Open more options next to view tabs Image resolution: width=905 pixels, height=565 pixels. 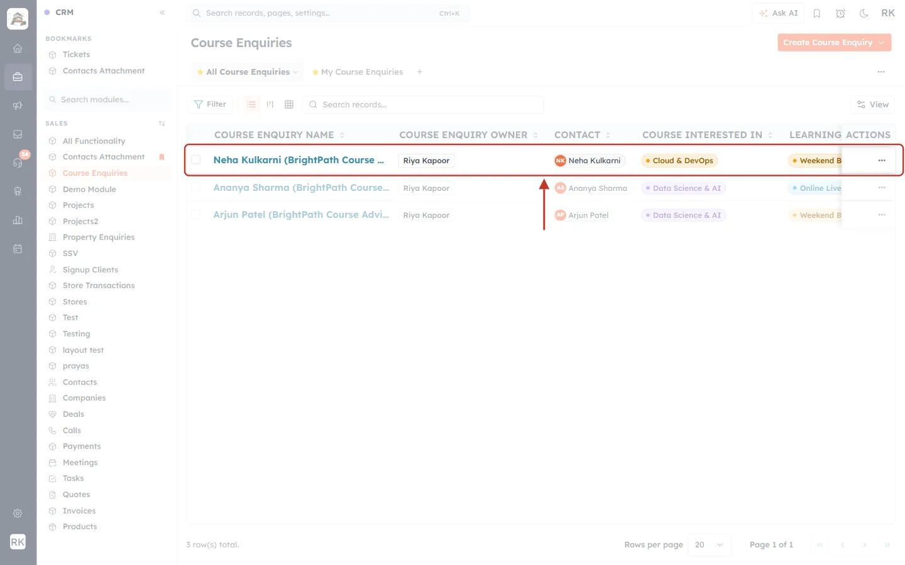(881, 72)
